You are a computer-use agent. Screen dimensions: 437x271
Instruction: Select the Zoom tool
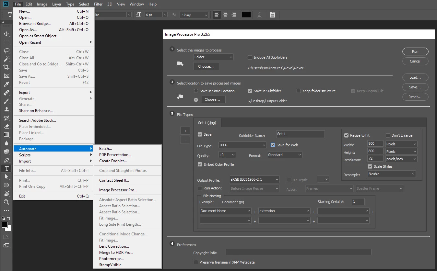(x=6, y=202)
